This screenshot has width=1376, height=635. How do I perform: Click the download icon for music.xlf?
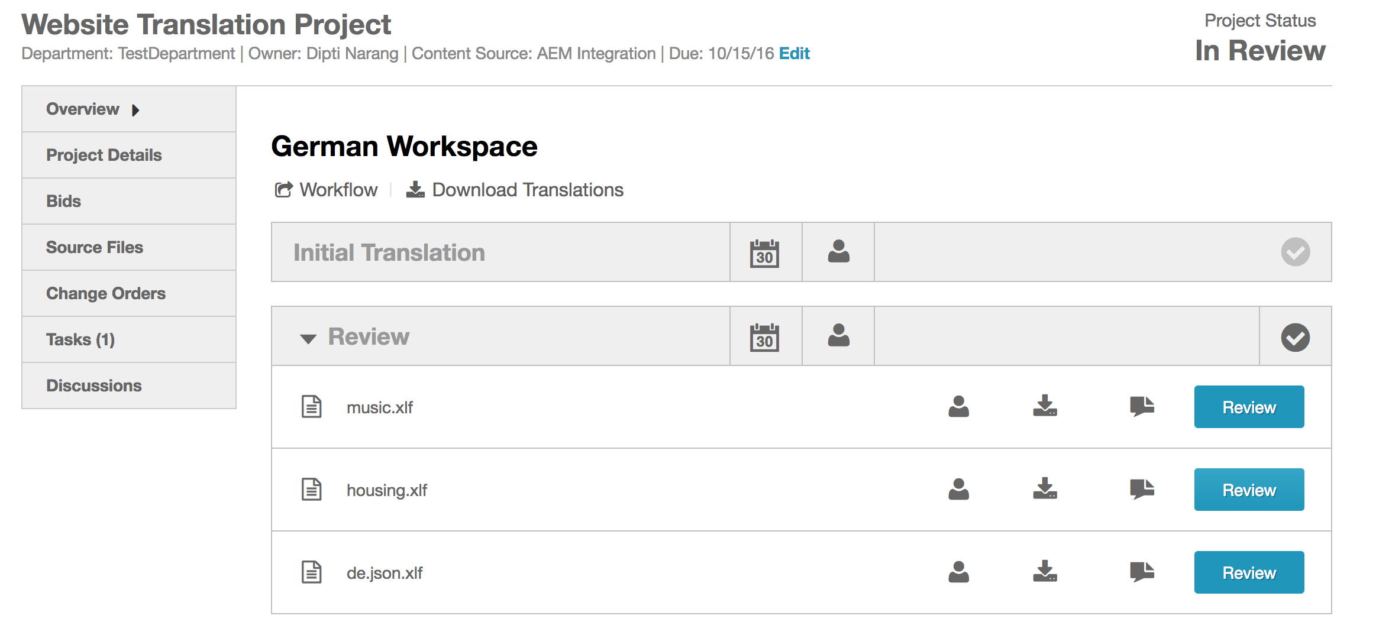click(1045, 407)
